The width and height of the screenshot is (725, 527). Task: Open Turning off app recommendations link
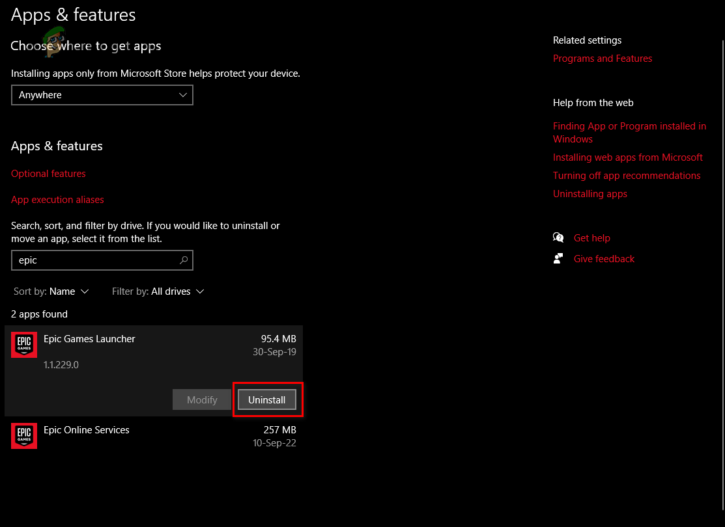pos(627,176)
